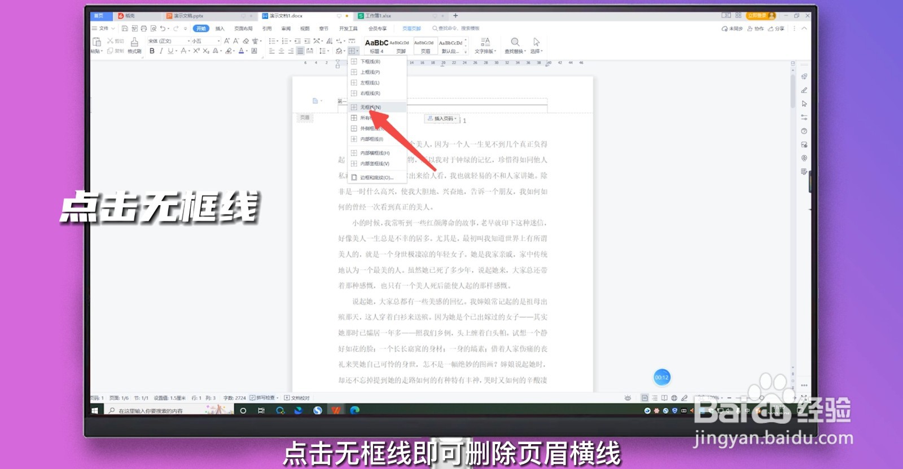This screenshot has height=469, width=903.
Task: Click the Not Synced (未同步) button
Action: pyautogui.click(x=733, y=28)
